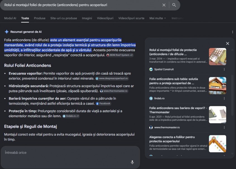Open the lindab.ro +1 source chip
Screen dimensions: 236x169
tap(71, 116)
